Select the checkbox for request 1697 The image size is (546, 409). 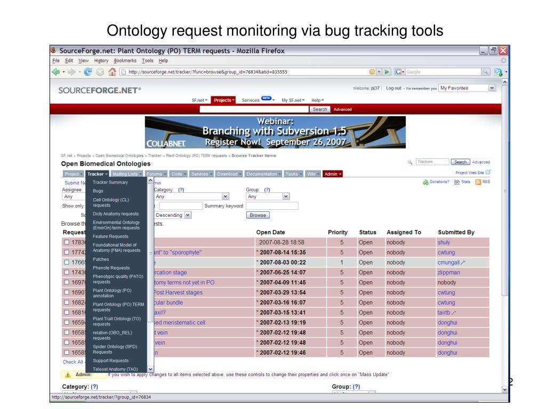[67, 282]
